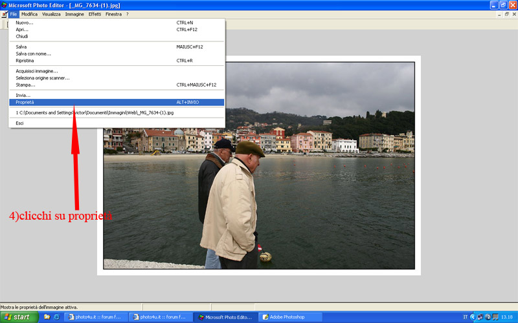
Task: Open the Modifica menu
Action: coord(29,14)
